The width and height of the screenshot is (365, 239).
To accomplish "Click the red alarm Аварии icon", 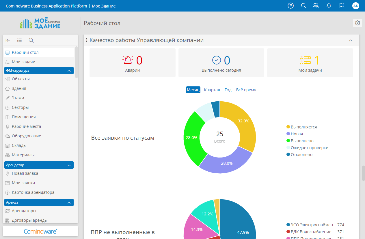I will (128, 60).
